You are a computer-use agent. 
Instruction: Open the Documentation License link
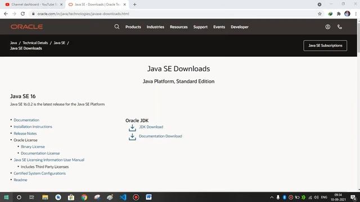40,153
